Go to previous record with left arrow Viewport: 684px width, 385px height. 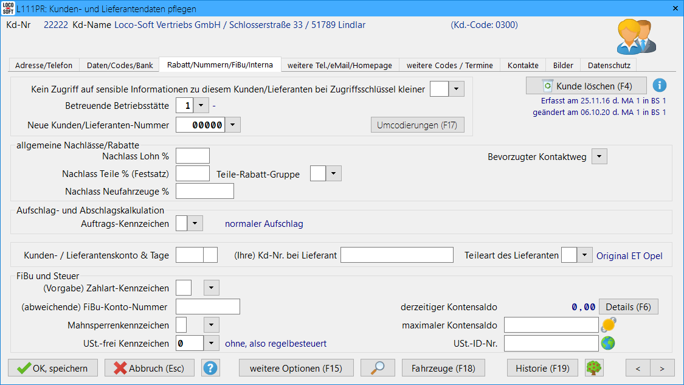[638, 368]
